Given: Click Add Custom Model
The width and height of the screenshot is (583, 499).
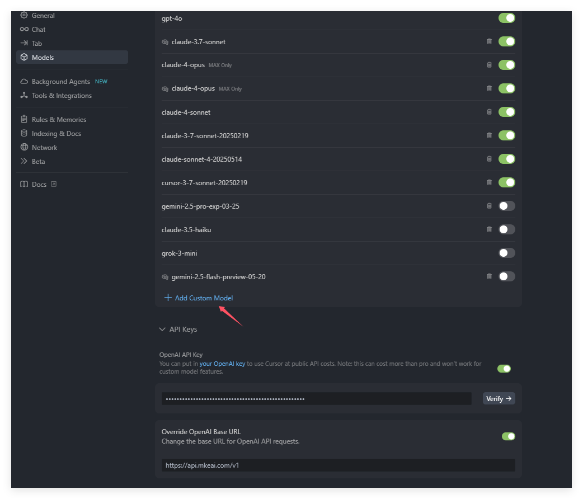Looking at the screenshot, I should pyautogui.click(x=204, y=298).
